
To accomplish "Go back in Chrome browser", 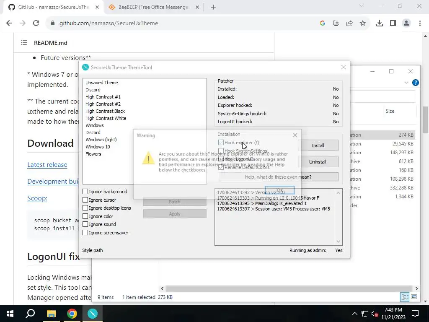I will coord(9,23).
